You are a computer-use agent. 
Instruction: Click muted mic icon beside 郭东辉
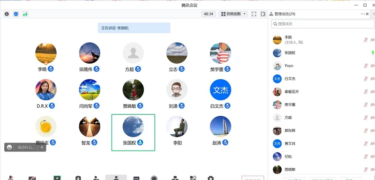click(x=366, y=130)
